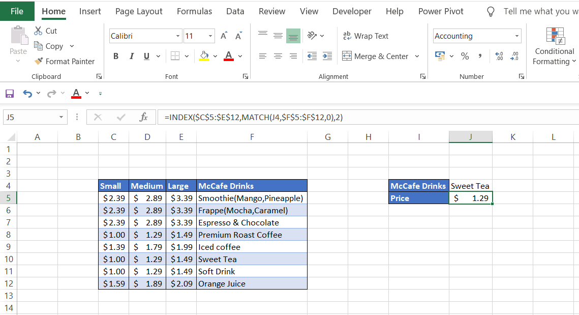Click the Merge & Center button
Viewport: 579px width, 315px height.
(x=376, y=56)
